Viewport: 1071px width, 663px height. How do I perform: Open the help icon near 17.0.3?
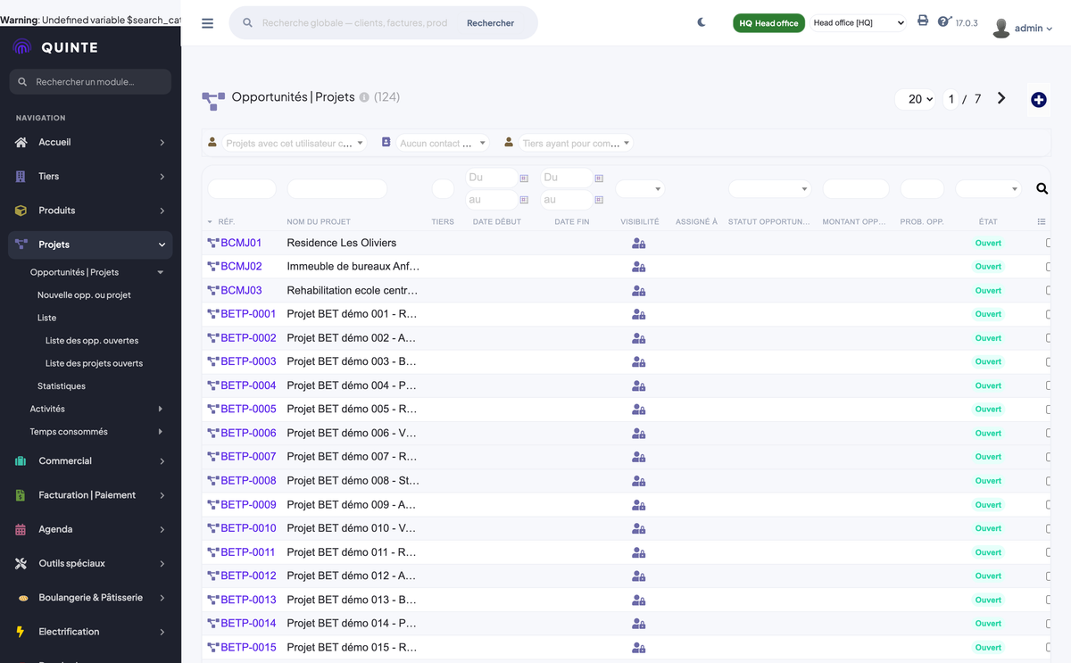(944, 21)
